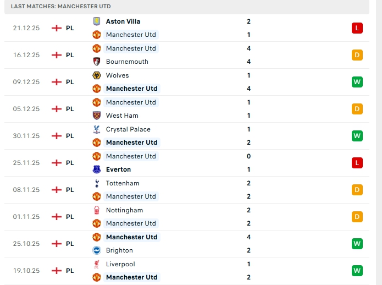382x285 pixels.
Task: Click the Everton team crest
Action: (97, 169)
